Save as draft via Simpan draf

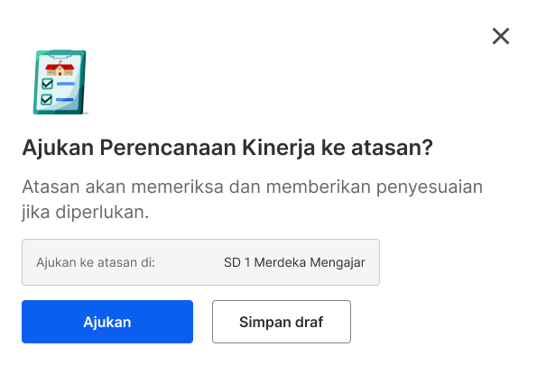click(x=282, y=322)
